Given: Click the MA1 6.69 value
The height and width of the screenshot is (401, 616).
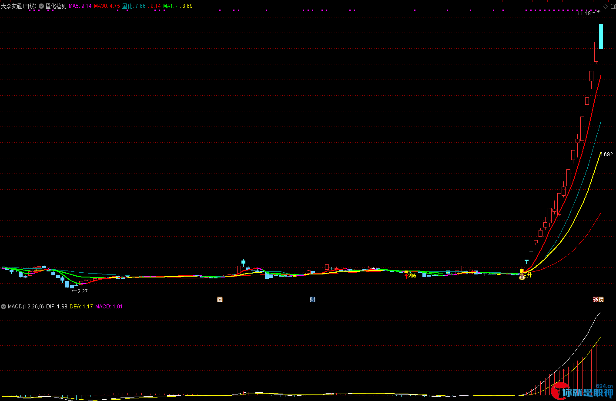Looking at the screenshot, I should [x=178, y=6].
